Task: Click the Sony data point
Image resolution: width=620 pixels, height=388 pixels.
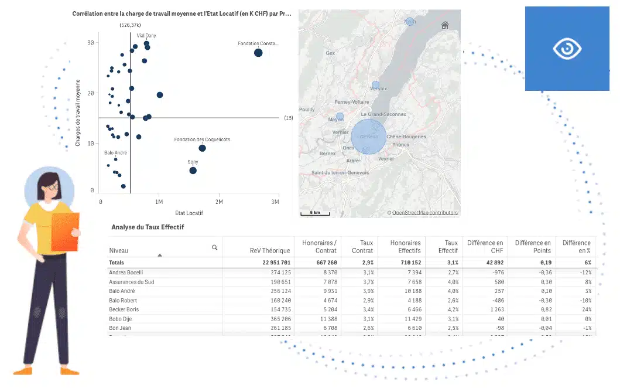Action: (193, 171)
